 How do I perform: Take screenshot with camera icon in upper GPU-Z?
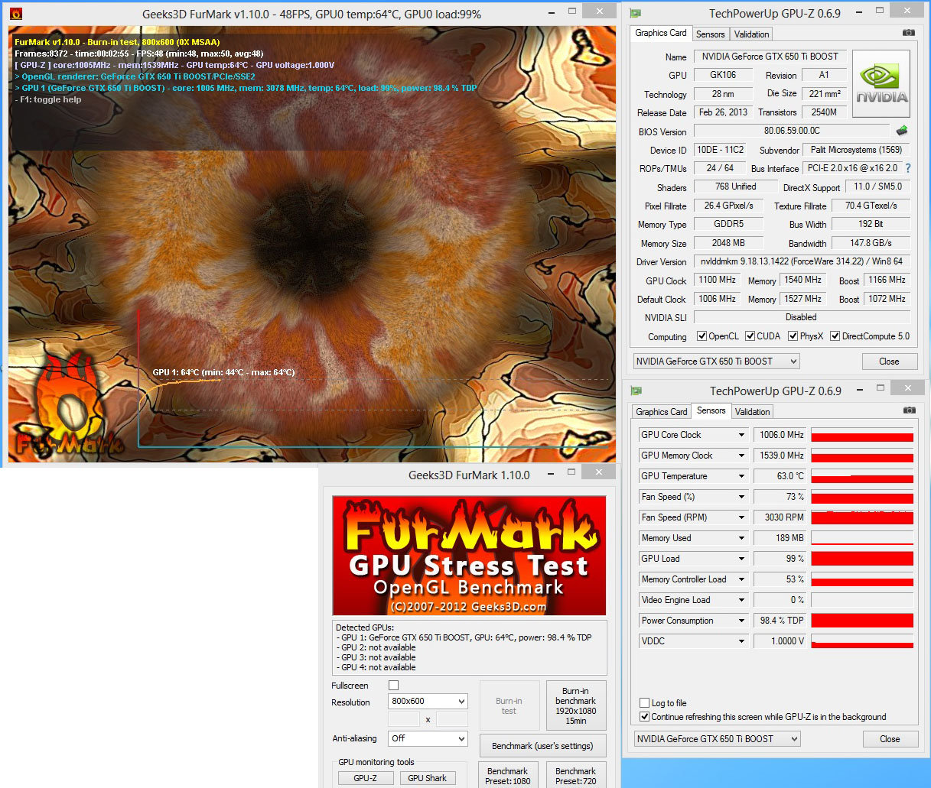pos(908,33)
